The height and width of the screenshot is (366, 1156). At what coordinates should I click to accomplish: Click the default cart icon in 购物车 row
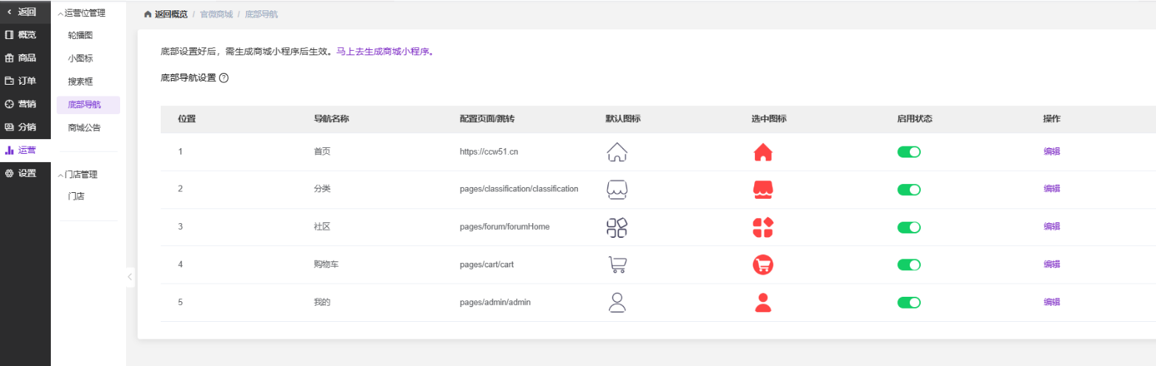click(617, 264)
